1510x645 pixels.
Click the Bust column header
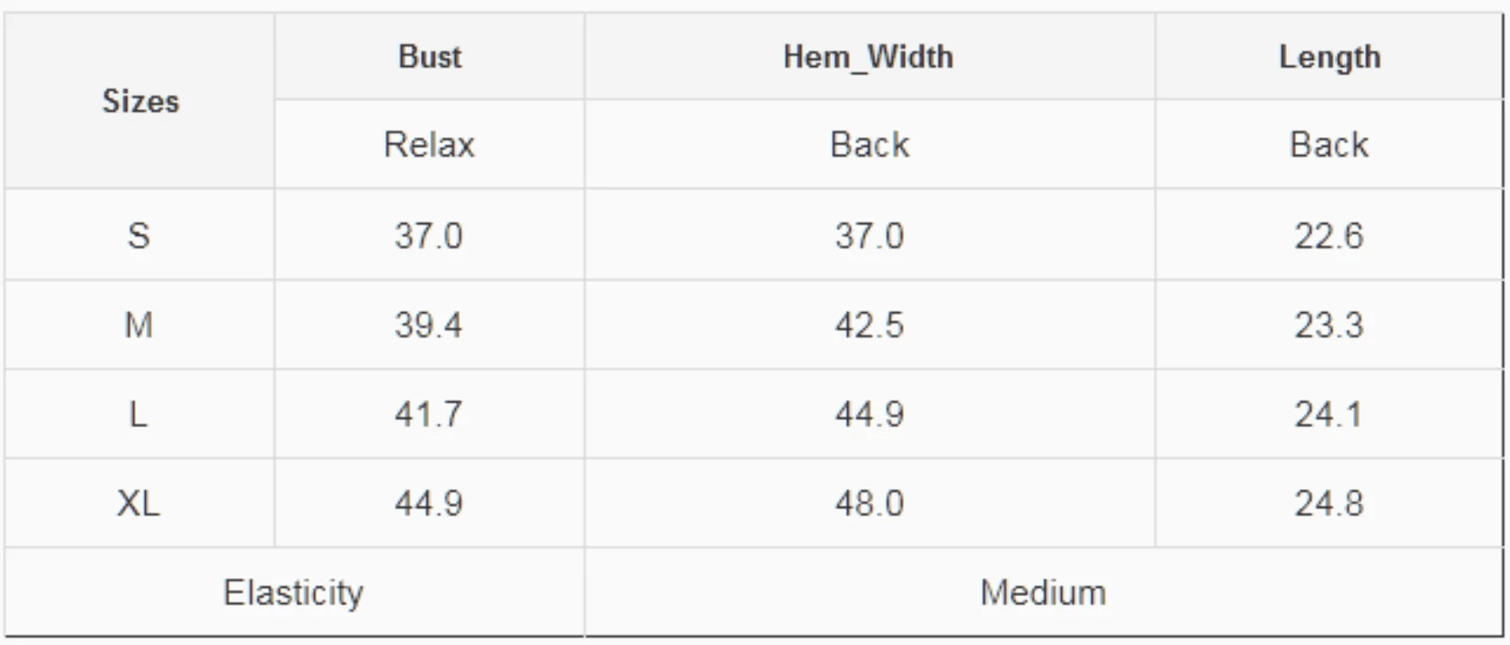click(x=429, y=57)
